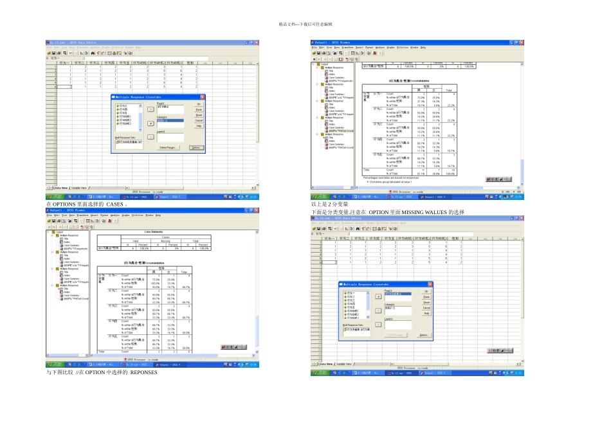Viewport: 611px width, 432px height.
Task: Collapse Output root node in bottom-left Viewer outline
Action: pos(48,232)
